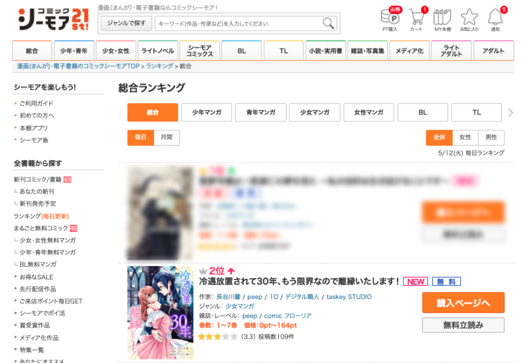The width and height of the screenshot is (523, 363).
Task: Open the 冷遇放置 manga cover thumbnail
Action: 160,312
